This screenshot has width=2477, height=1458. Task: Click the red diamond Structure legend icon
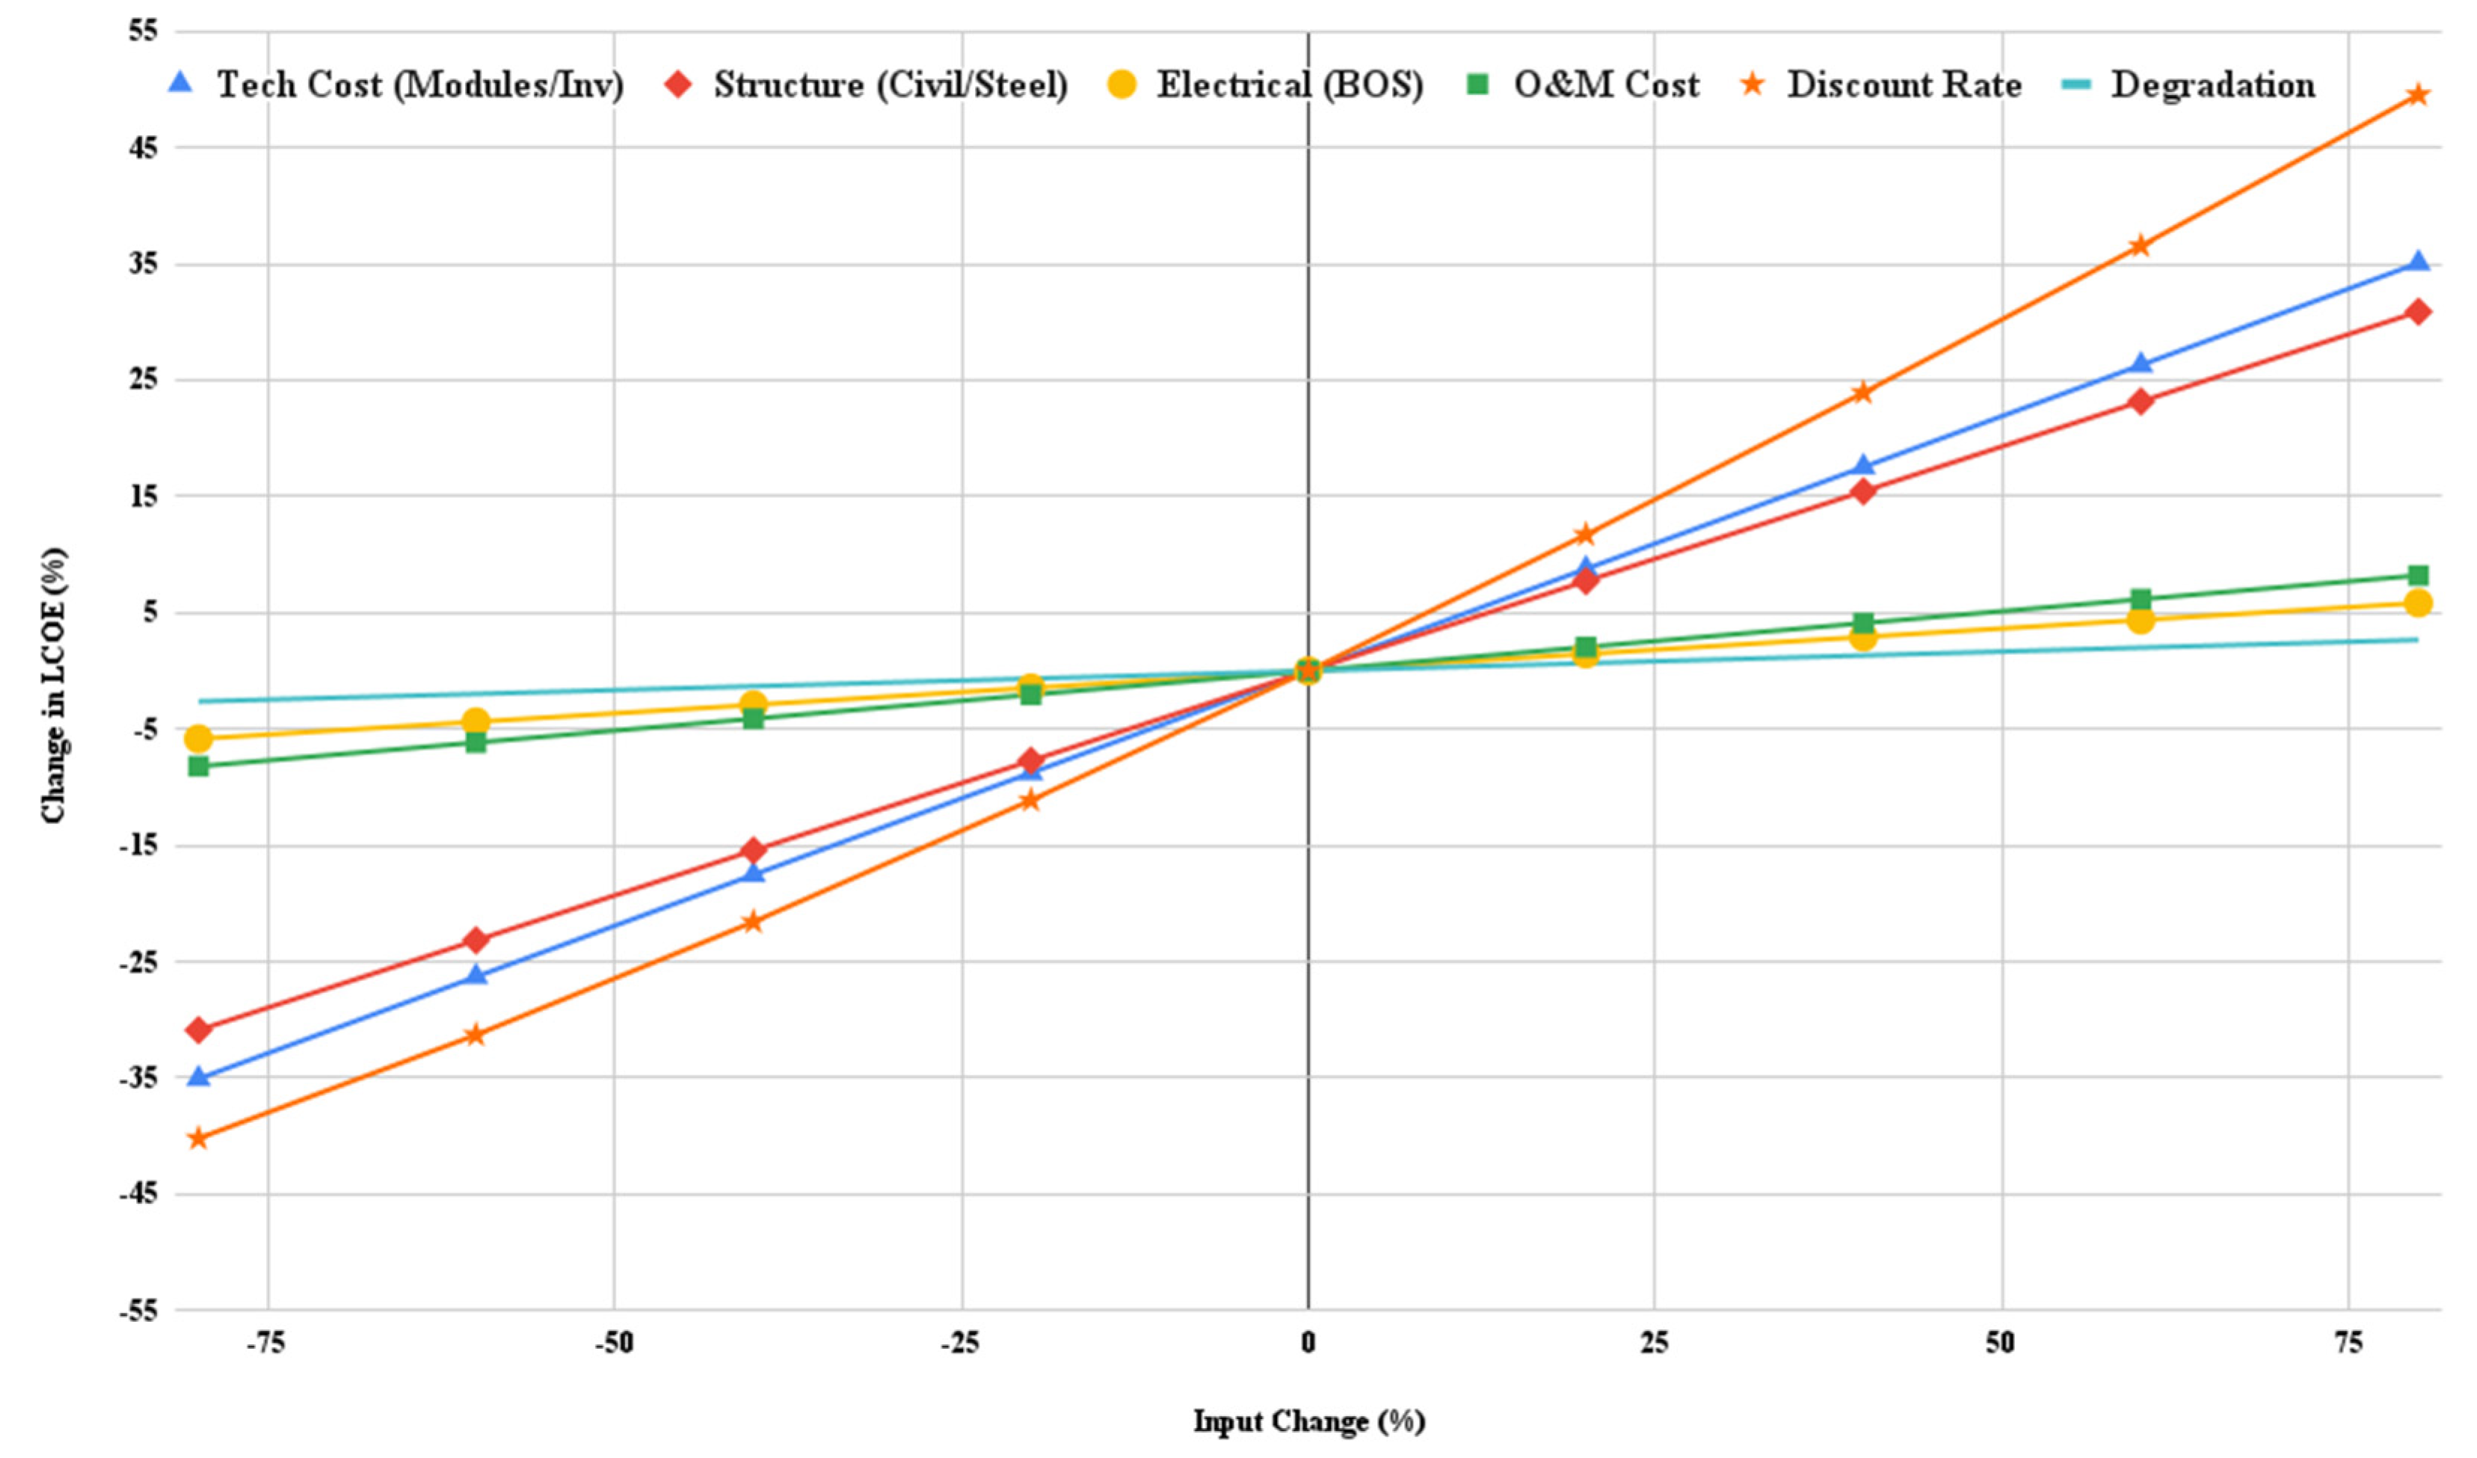(x=678, y=84)
